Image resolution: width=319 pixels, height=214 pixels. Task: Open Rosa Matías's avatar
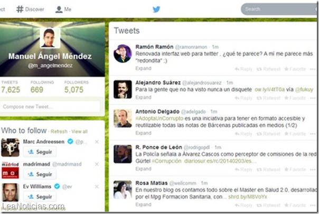point(123,190)
